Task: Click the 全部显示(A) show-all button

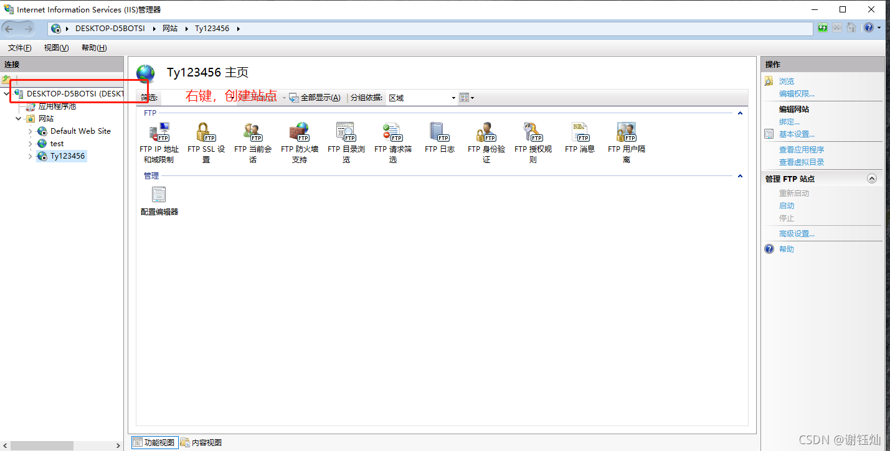Action: [x=315, y=98]
